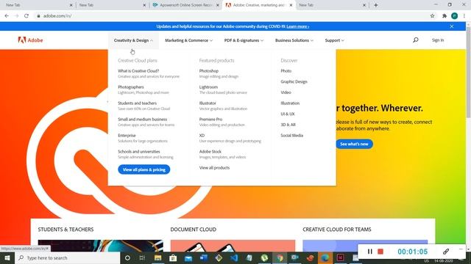Click the Cortana circle icon on taskbar

127,257
